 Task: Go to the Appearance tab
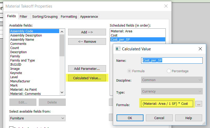[x=89, y=16]
